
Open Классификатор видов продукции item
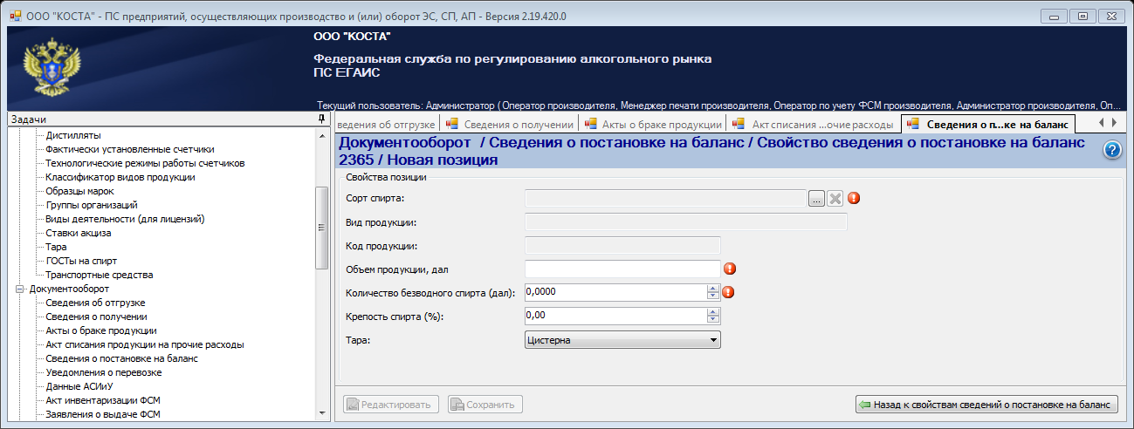[x=120, y=177]
